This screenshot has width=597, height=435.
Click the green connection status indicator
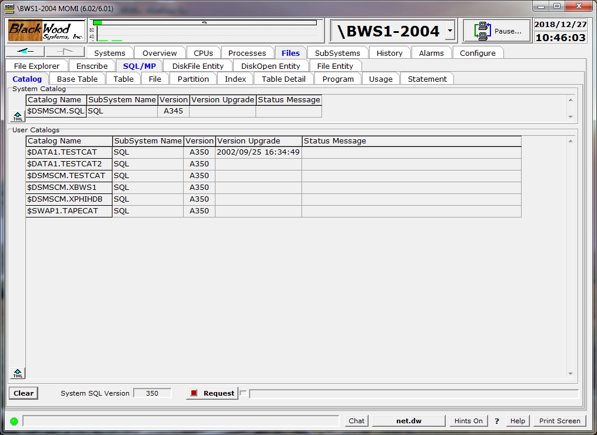[14, 421]
